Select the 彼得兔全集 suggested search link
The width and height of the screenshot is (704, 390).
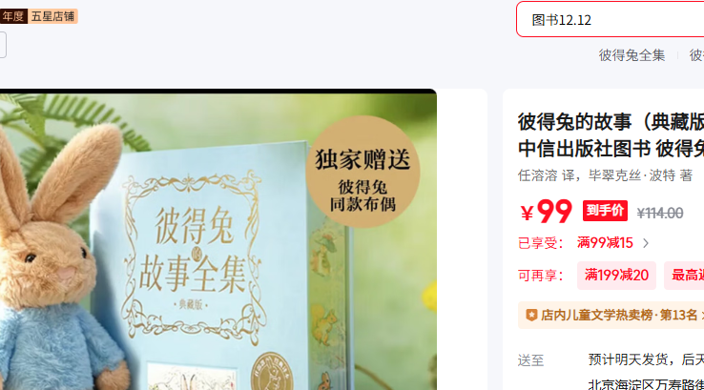(x=632, y=55)
